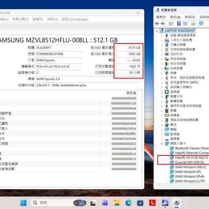This screenshot has height=209, width=209.
Task: Select WAN Miniport (L2TP) entry
Action: 190,181
